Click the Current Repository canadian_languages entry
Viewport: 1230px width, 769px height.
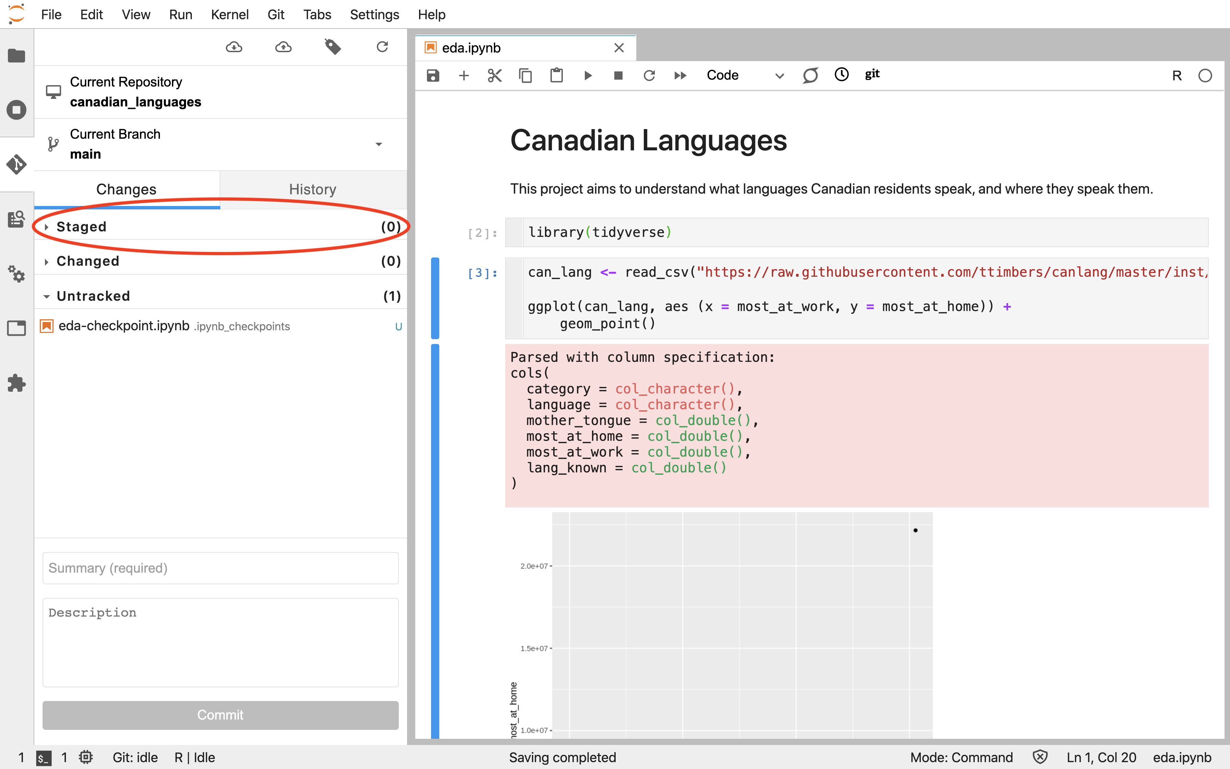click(x=221, y=92)
